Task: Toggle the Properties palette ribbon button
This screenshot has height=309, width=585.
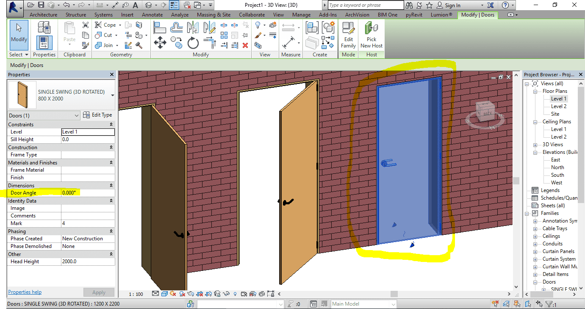Action: tap(44, 42)
